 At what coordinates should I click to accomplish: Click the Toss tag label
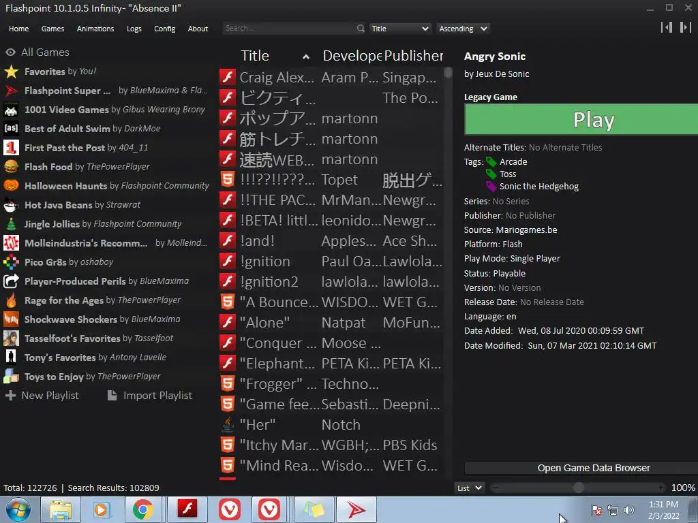point(507,174)
